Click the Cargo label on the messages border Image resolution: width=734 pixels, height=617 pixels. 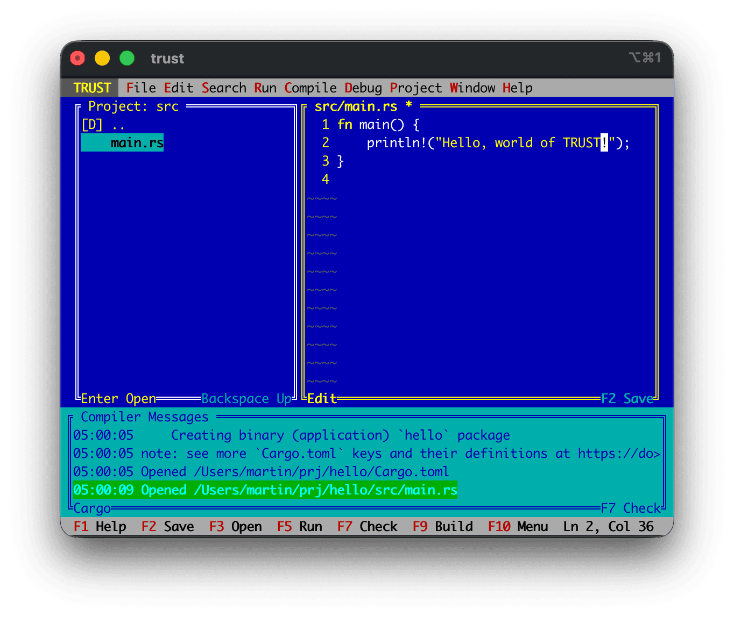pos(92,508)
